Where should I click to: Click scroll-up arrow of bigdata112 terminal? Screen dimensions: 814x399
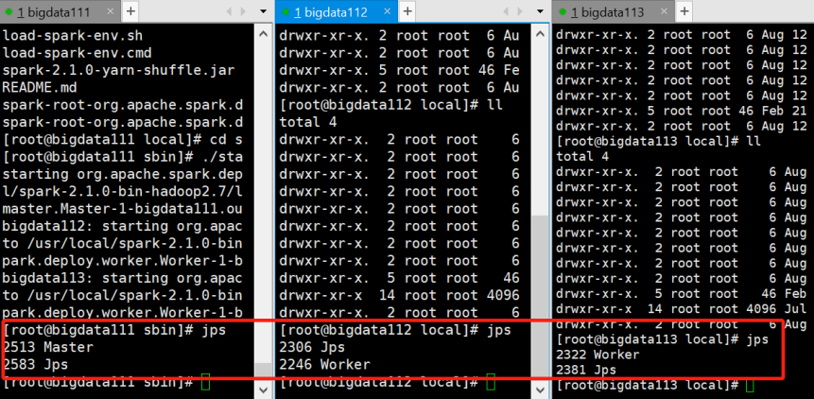(x=541, y=35)
